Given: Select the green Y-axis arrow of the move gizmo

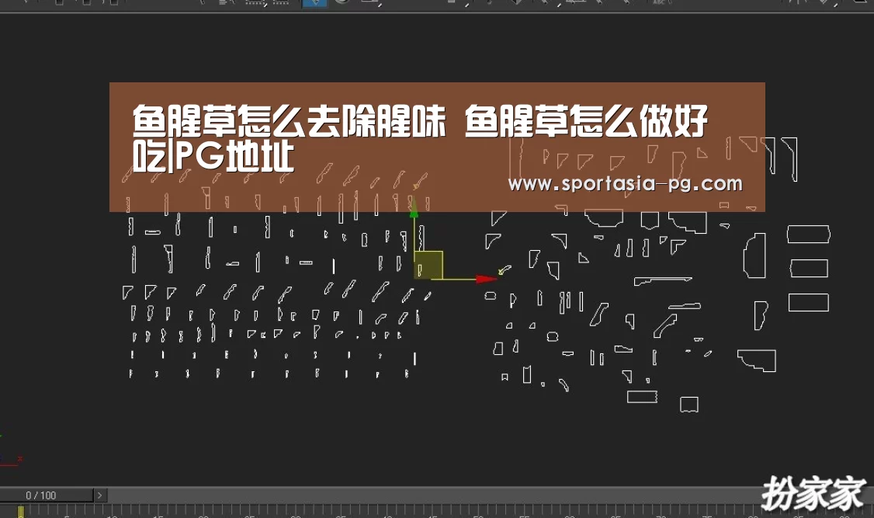Looking at the screenshot, I should pos(414,207).
